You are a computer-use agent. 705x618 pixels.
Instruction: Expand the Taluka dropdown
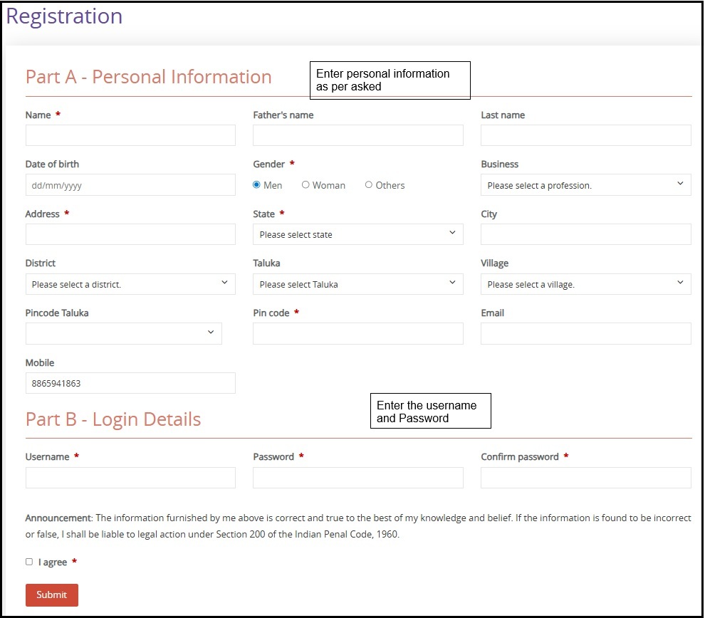click(x=357, y=284)
